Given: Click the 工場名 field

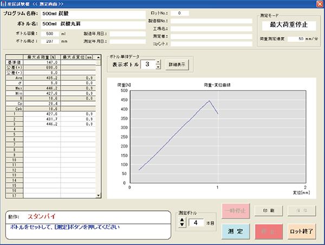Looking at the screenshot, I should click(x=211, y=29).
